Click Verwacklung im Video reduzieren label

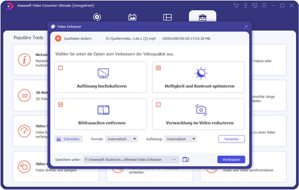tap(200, 123)
